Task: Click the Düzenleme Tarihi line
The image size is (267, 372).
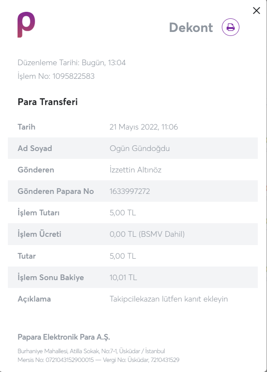Action: [71, 63]
